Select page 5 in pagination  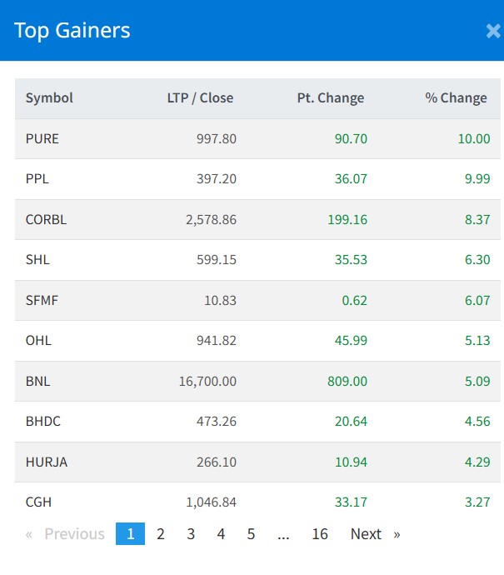pos(251,534)
